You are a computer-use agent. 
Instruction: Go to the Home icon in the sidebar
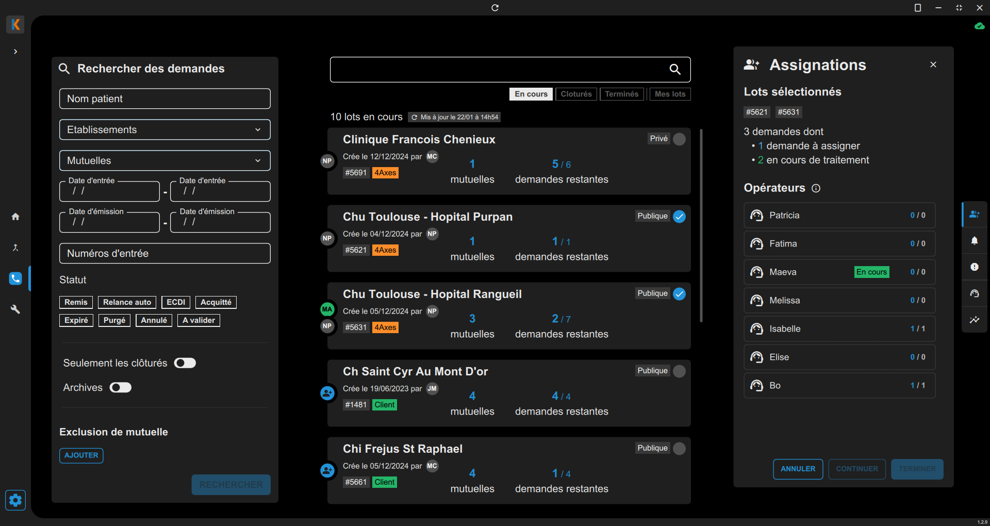point(15,217)
